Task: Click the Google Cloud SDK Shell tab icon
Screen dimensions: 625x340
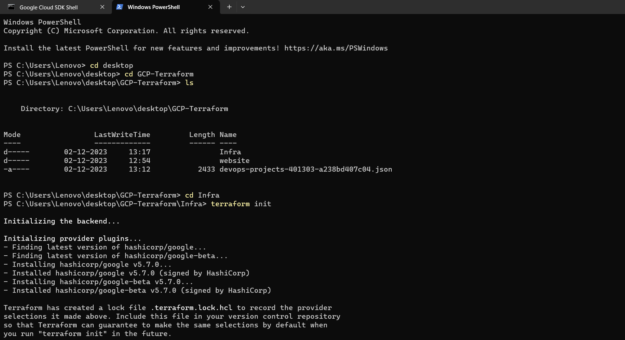Action: pos(11,7)
